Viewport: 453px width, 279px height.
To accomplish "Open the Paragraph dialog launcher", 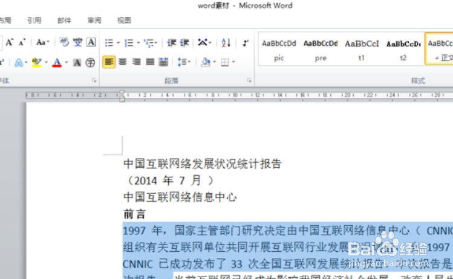I will pyautogui.click(x=249, y=80).
